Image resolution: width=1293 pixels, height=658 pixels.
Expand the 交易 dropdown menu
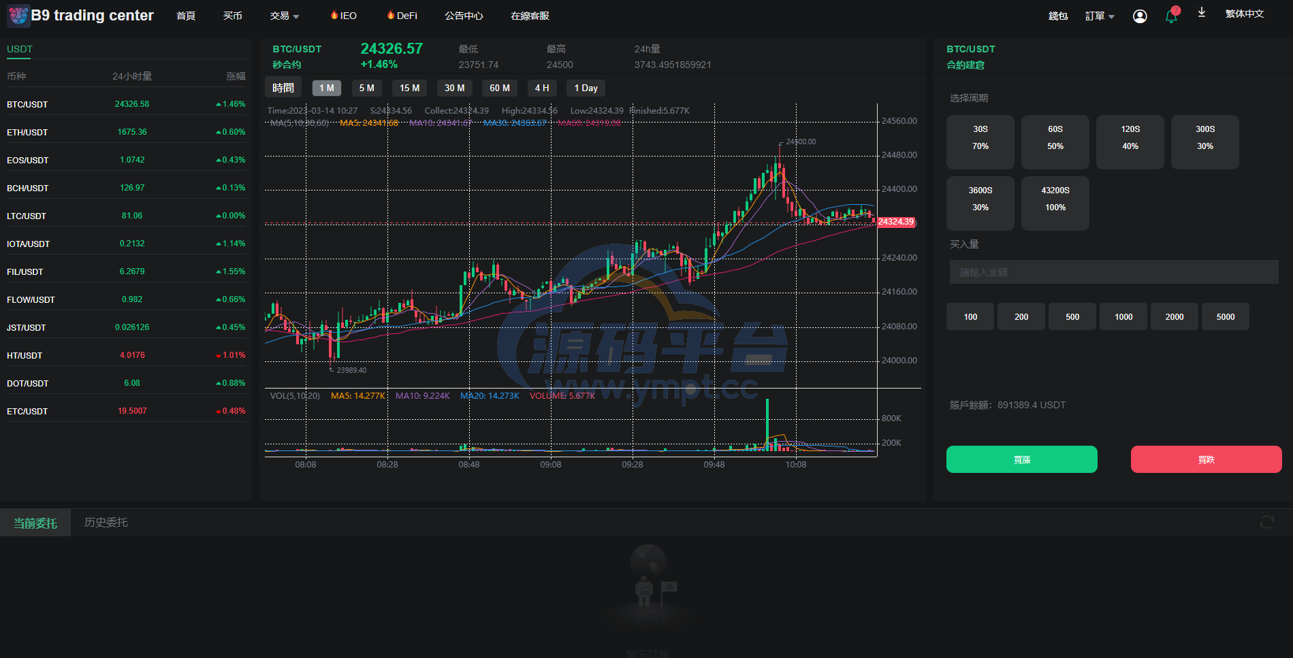pos(285,16)
